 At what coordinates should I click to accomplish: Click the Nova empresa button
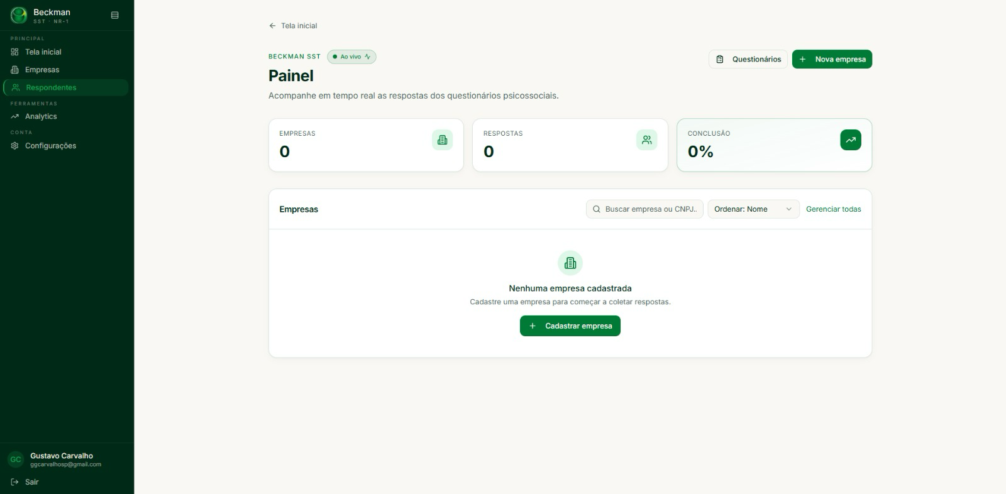832,59
